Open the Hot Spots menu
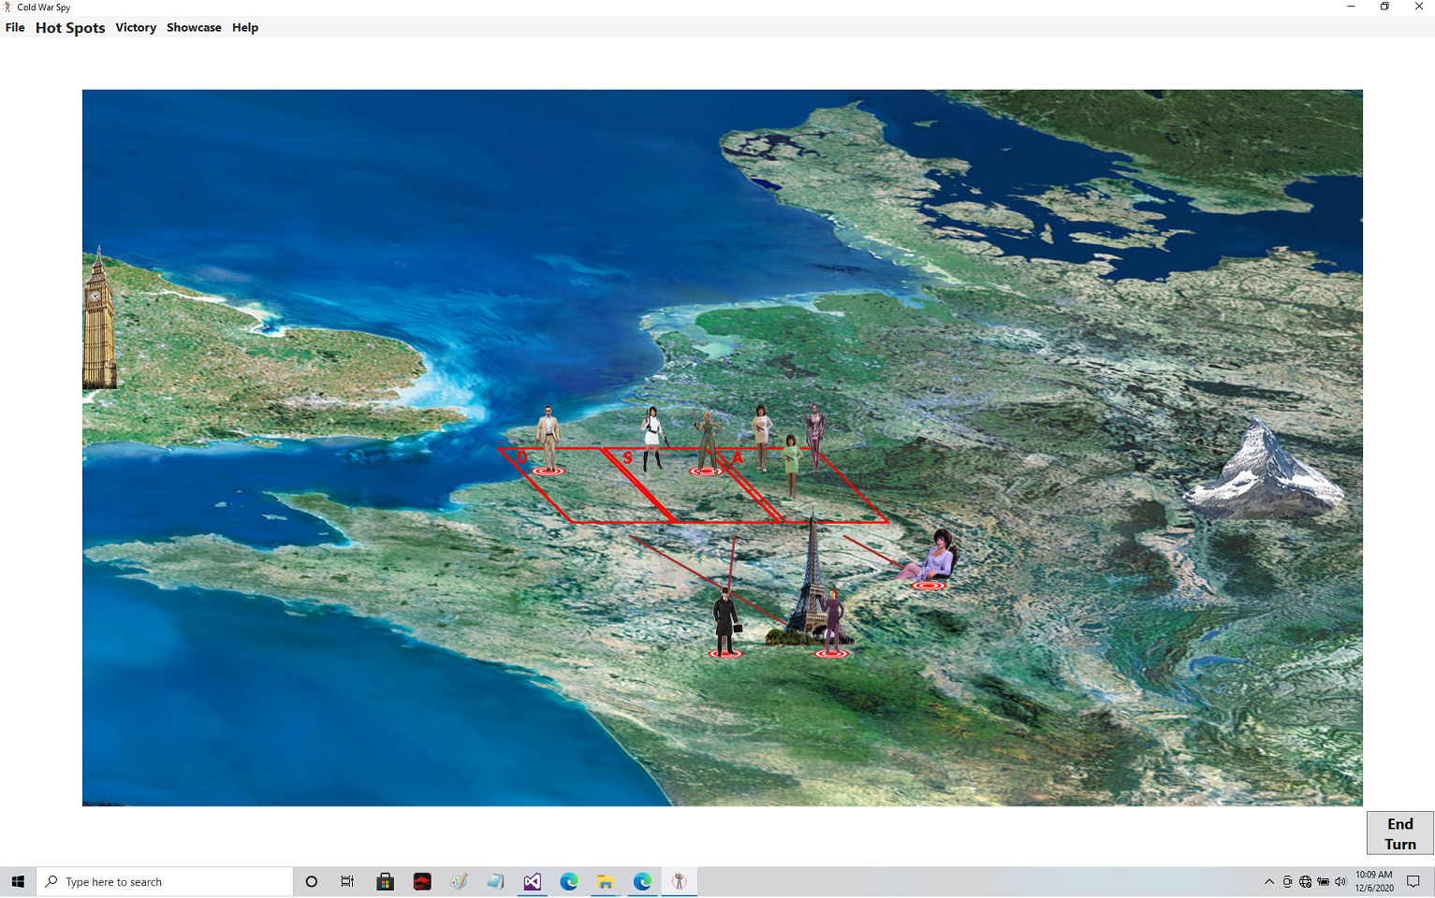Viewport: 1435px width, 898px height. [70, 27]
